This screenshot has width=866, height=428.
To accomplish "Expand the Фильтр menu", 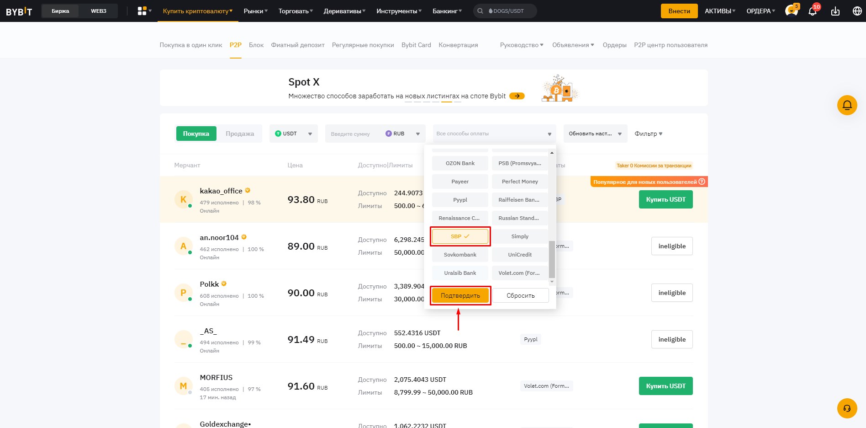I will [x=648, y=134].
